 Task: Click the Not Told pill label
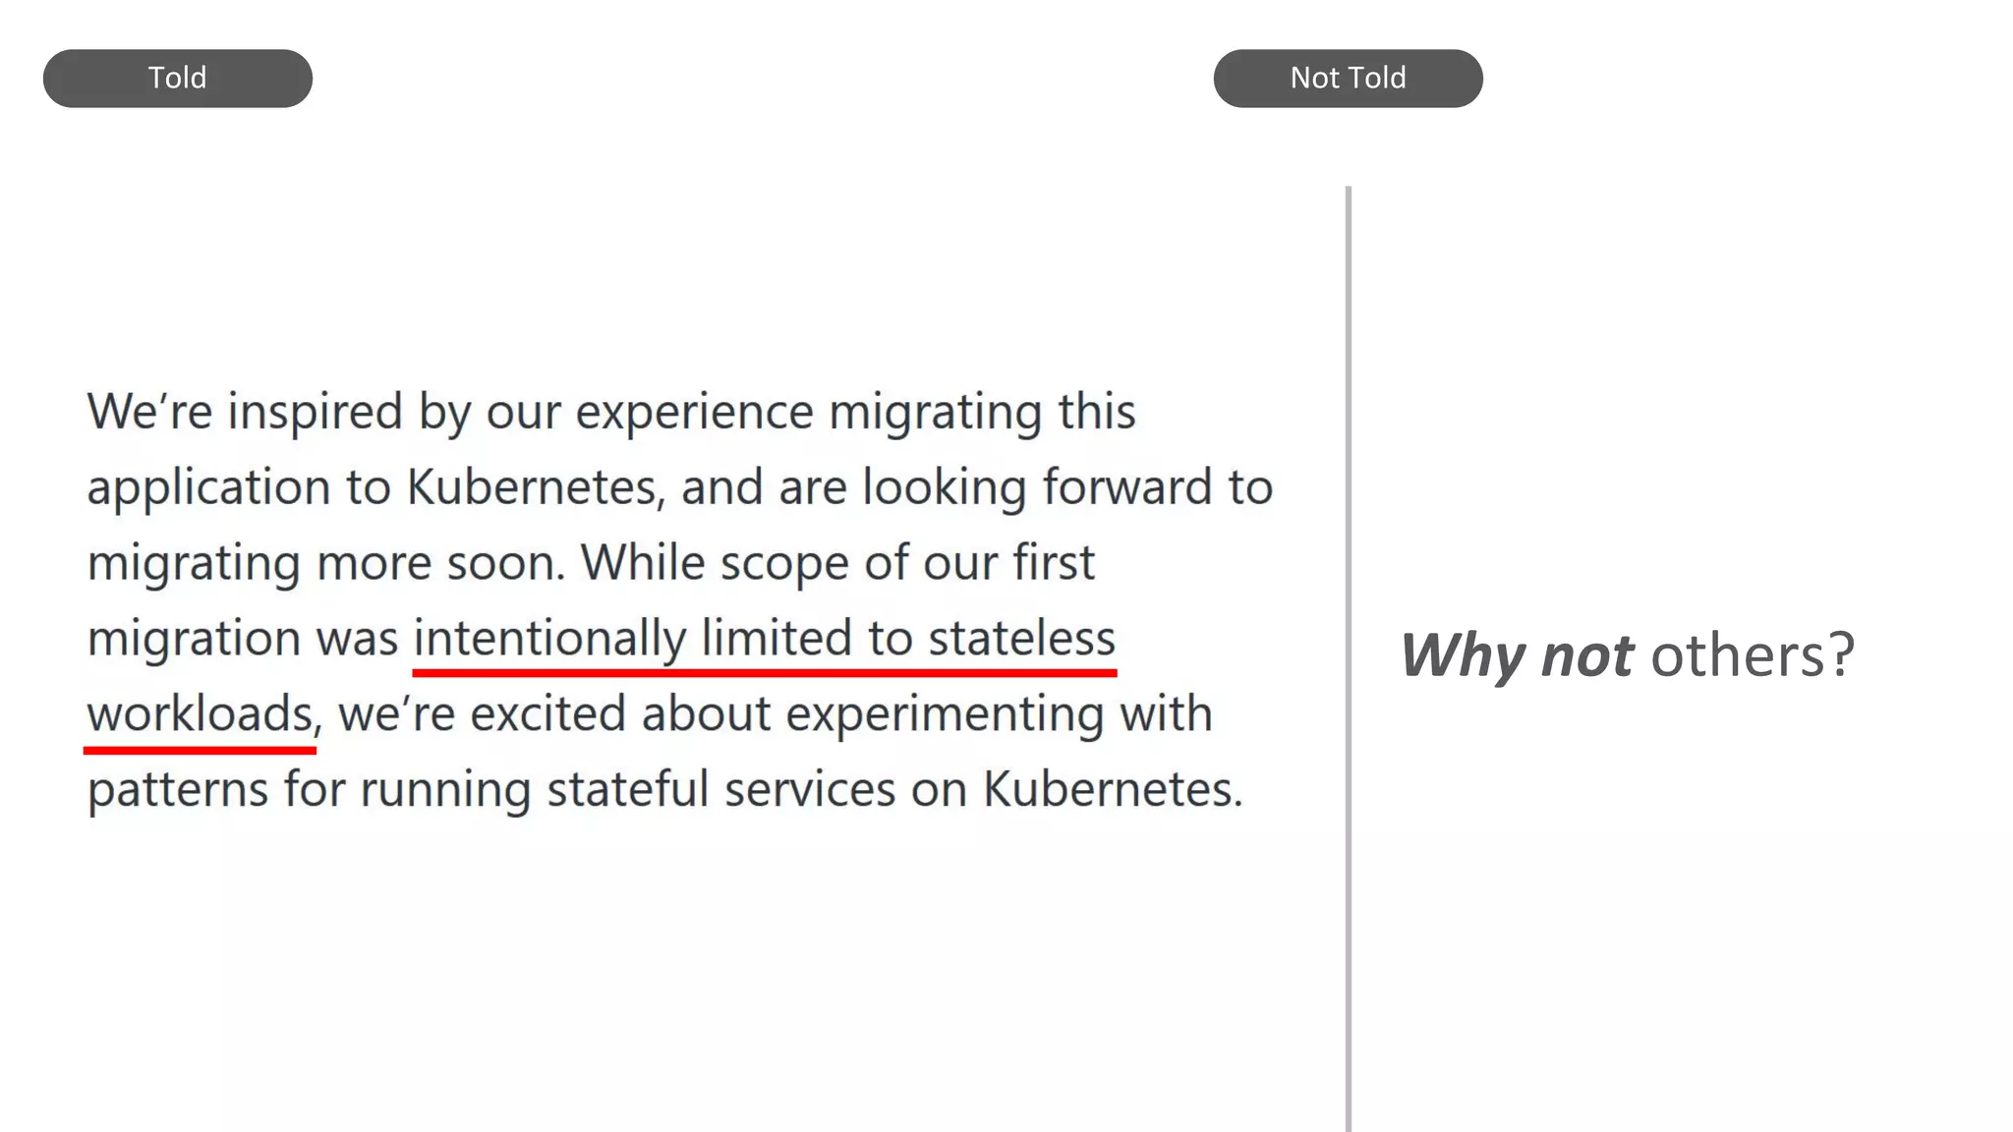1348,79
